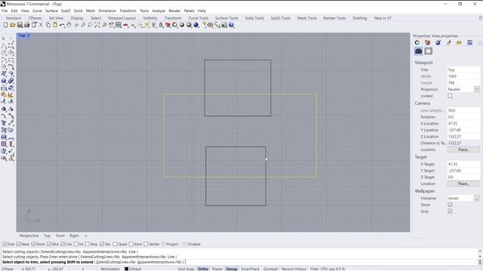Viewport: 483px width, 271px height.
Task: Toggle the Ortho status bar button
Action: click(x=203, y=269)
